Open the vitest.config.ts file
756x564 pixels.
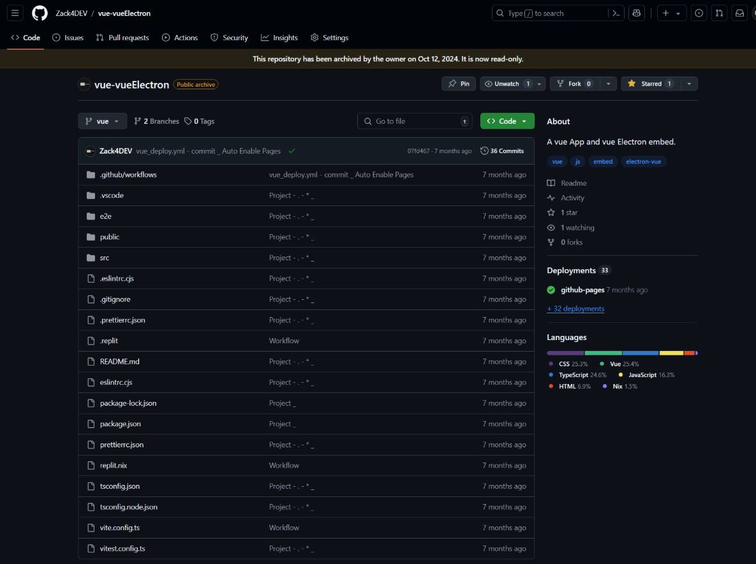[122, 548]
